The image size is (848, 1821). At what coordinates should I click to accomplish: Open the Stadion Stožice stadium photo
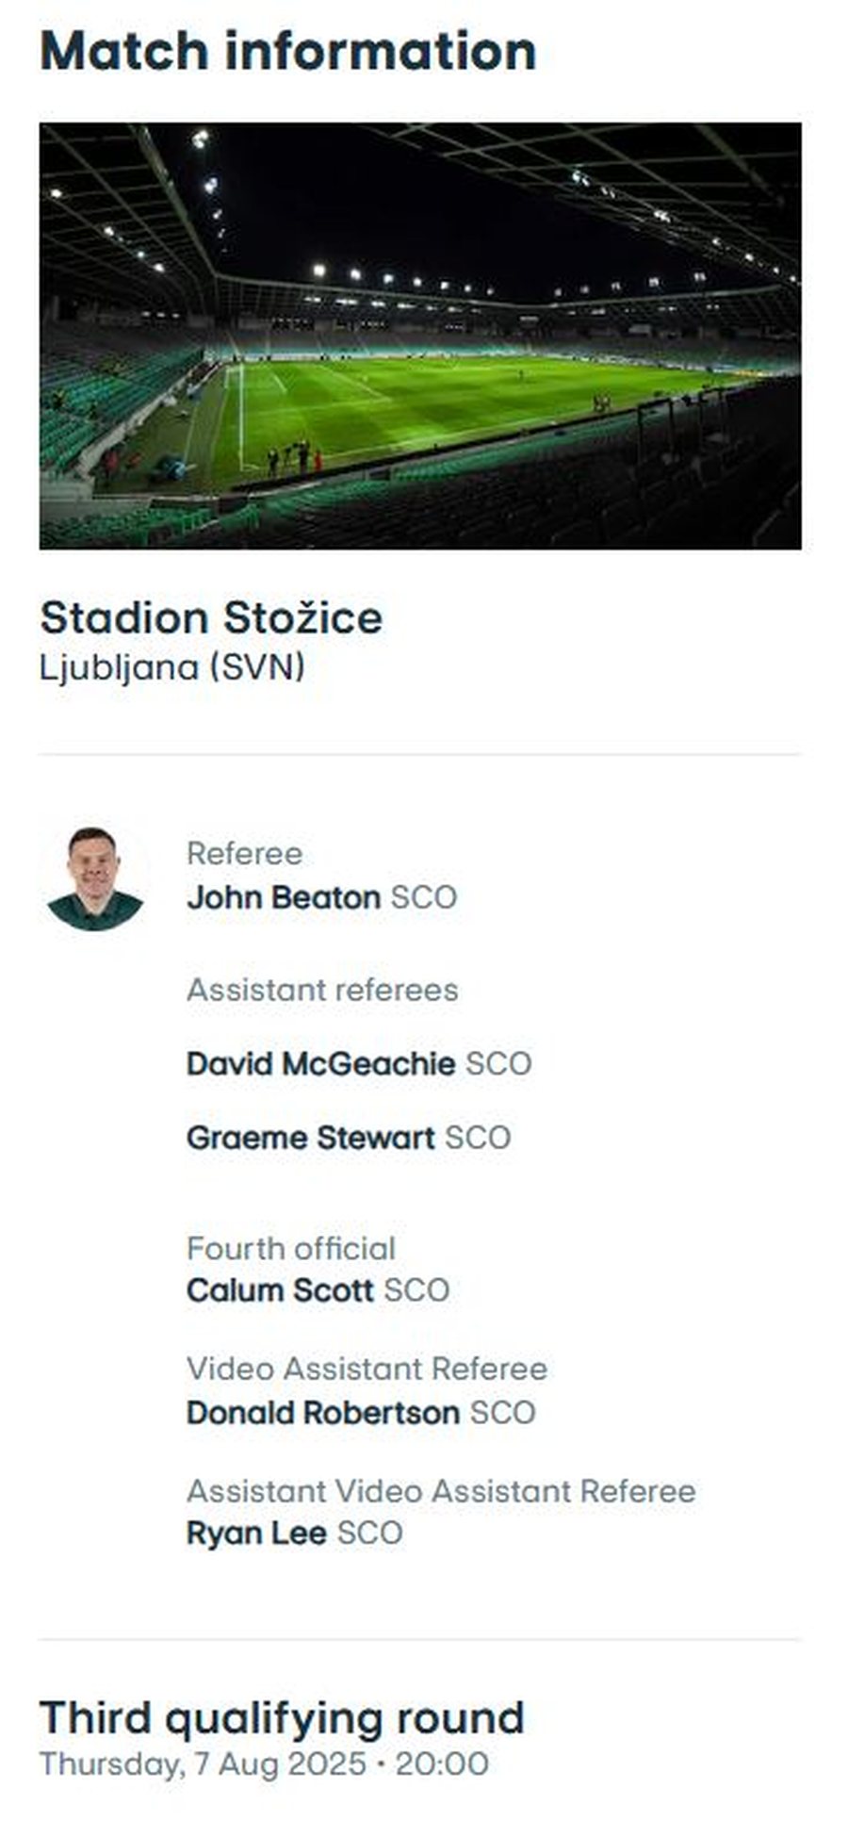pyautogui.click(x=420, y=336)
